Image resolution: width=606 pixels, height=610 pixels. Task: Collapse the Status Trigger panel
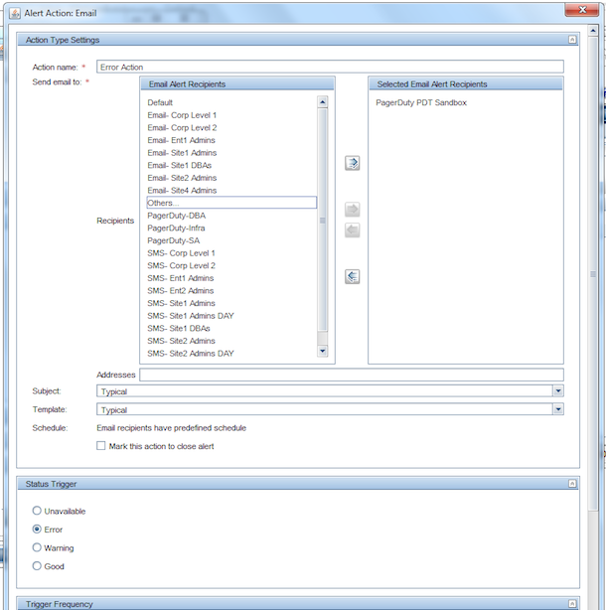tap(572, 484)
